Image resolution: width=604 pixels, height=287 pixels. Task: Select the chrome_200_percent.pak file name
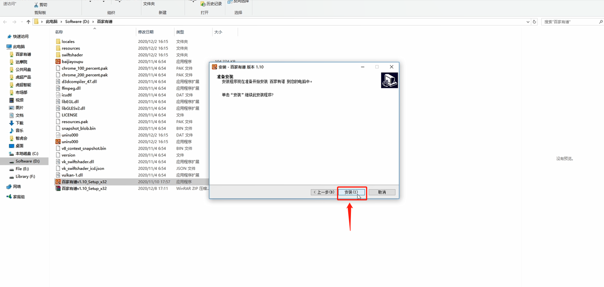(x=85, y=75)
